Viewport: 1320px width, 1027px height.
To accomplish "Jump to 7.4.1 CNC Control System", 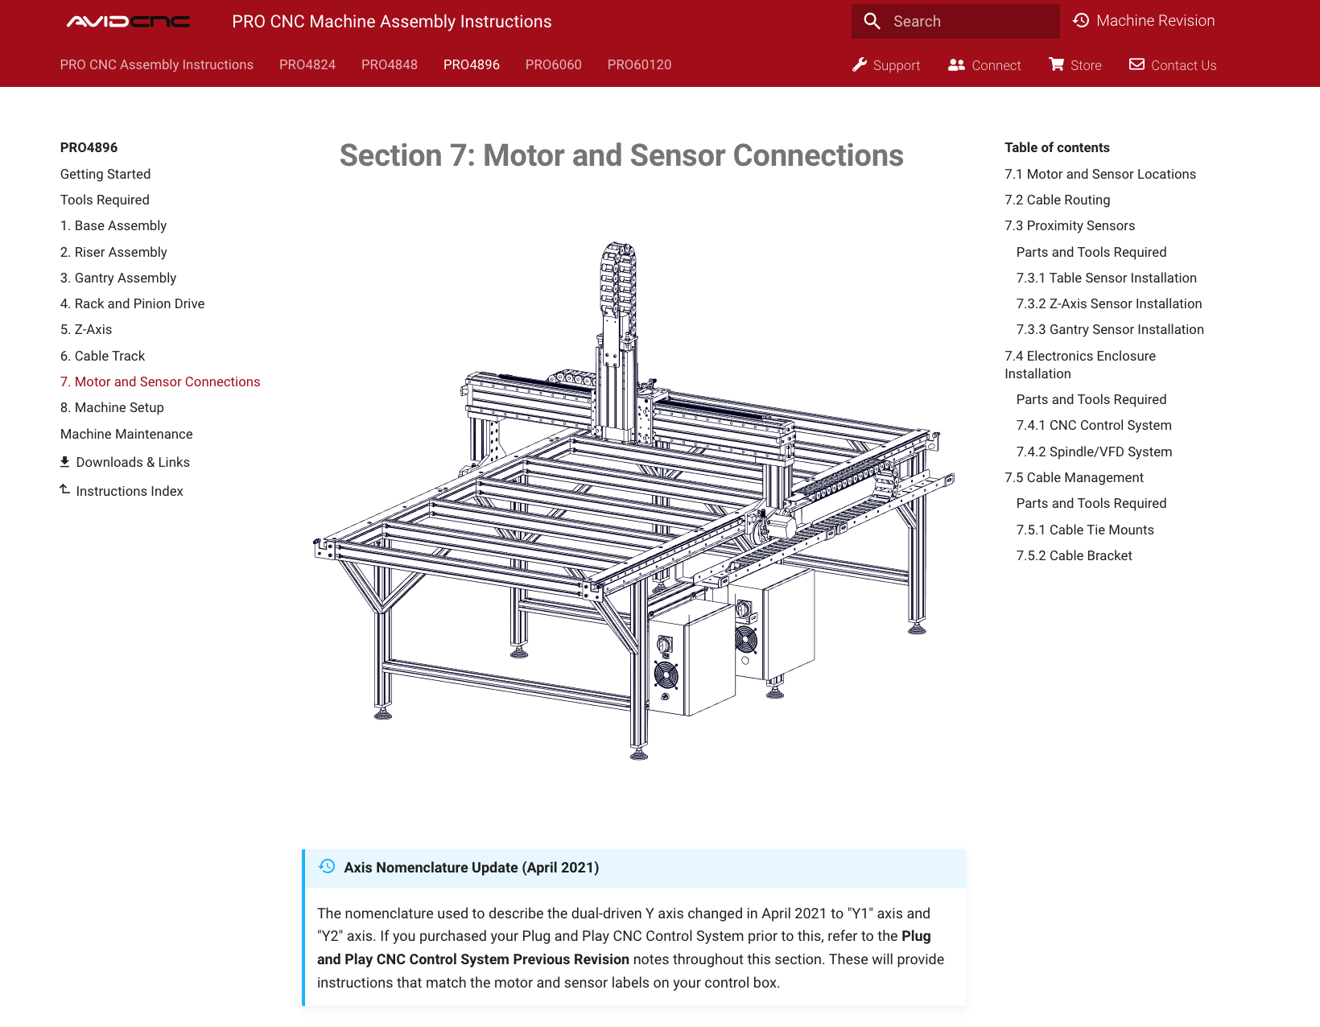I will coord(1094,425).
